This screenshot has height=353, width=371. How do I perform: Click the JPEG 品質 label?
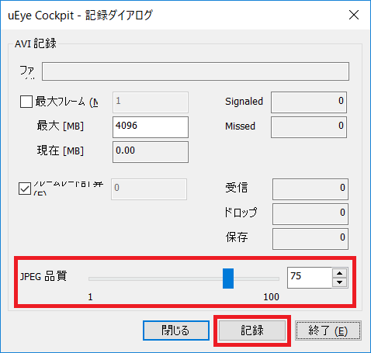pos(43,276)
